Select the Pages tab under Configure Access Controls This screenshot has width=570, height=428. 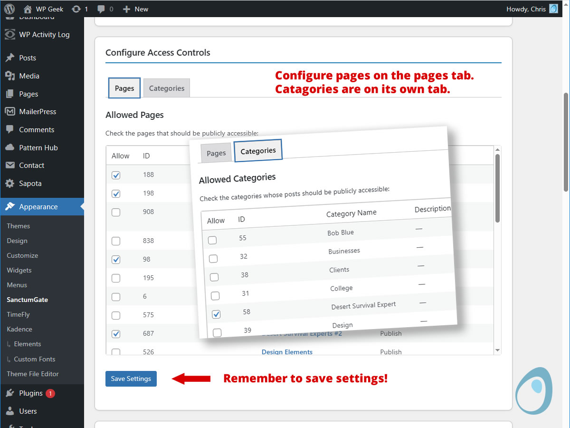click(124, 88)
